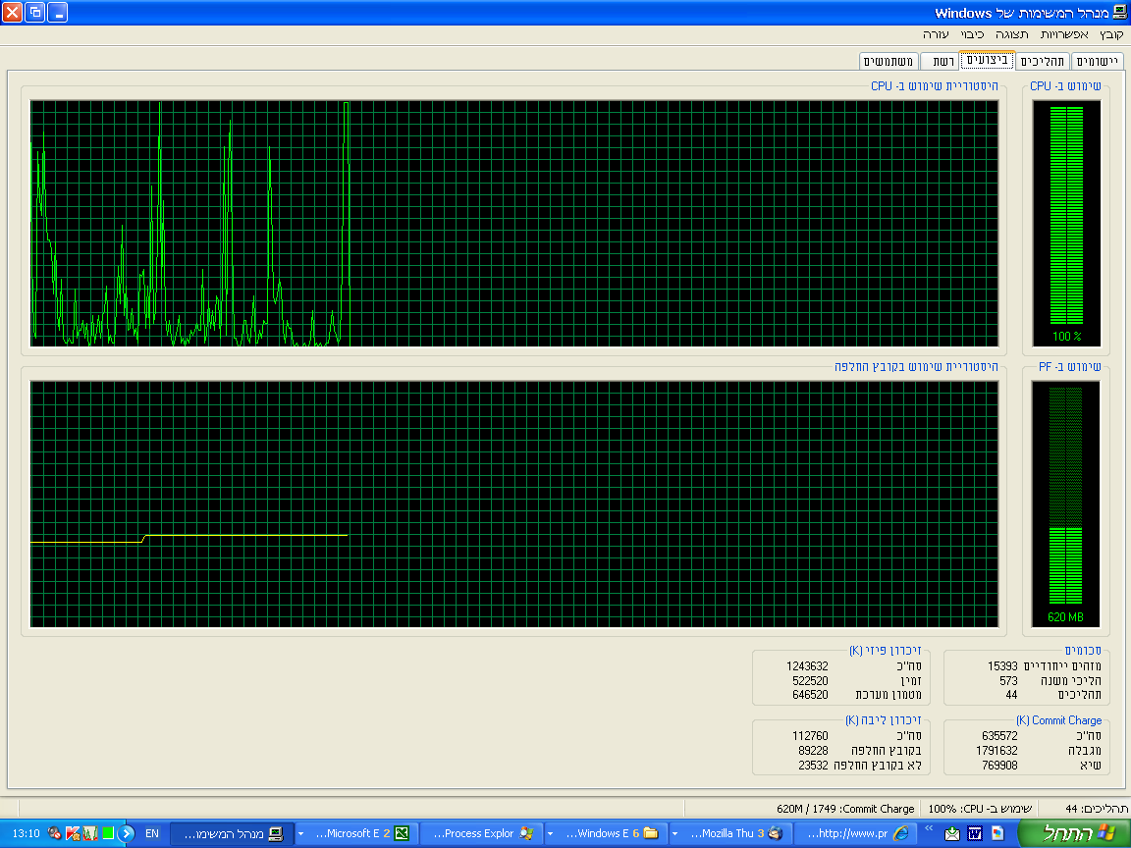This screenshot has width=1131, height=848.
Task: Click the available memory value 522520
Action: coord(810,681)
